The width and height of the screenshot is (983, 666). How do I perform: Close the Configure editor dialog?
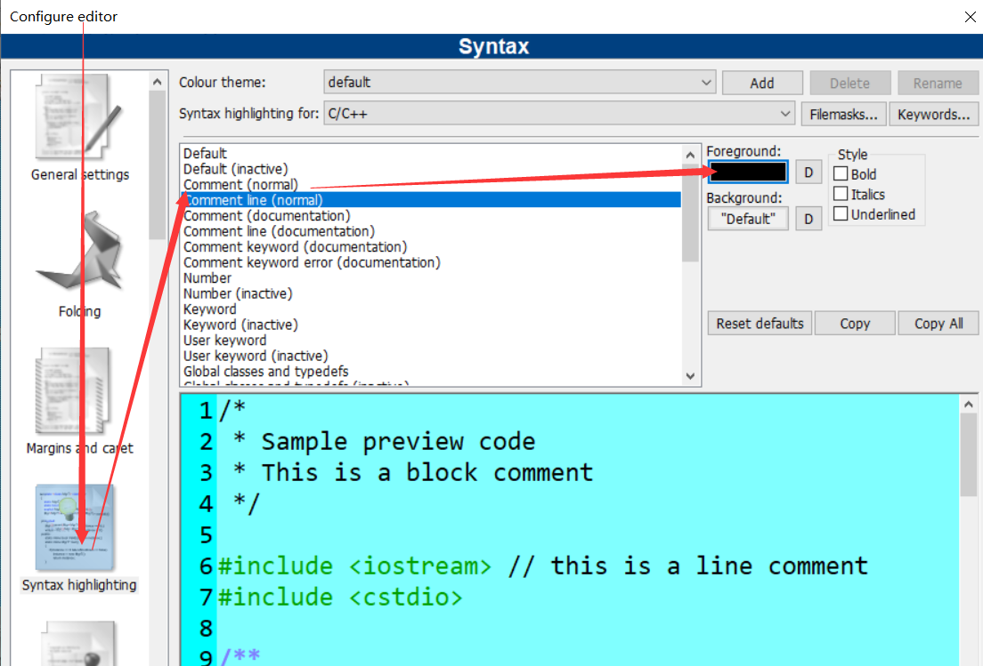970,17
